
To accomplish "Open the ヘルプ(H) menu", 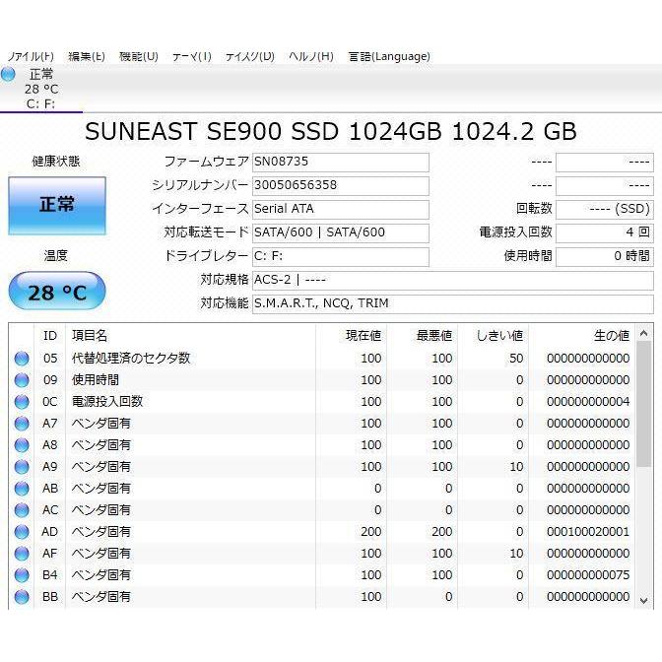I will (x=311, y=56).
